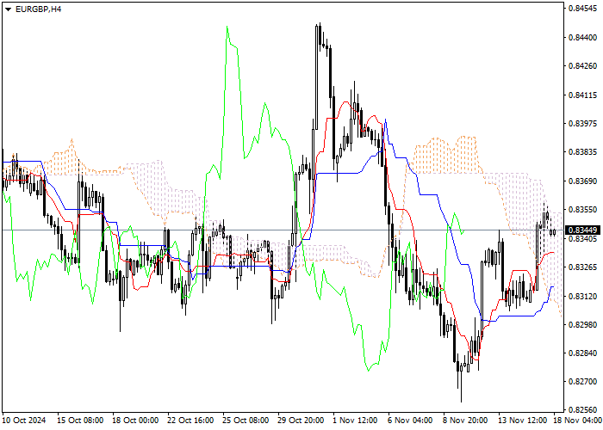Select price level 0.83835 on the scale
This screenshot has height=430, width=603.
click(x=583, y=152)
